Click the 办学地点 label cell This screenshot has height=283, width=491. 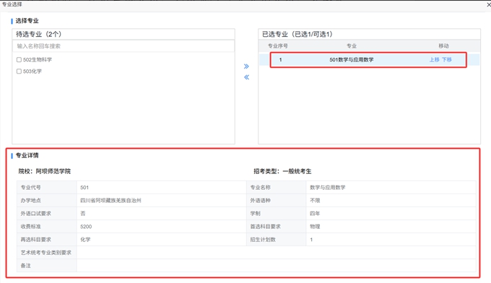(47, 201)
